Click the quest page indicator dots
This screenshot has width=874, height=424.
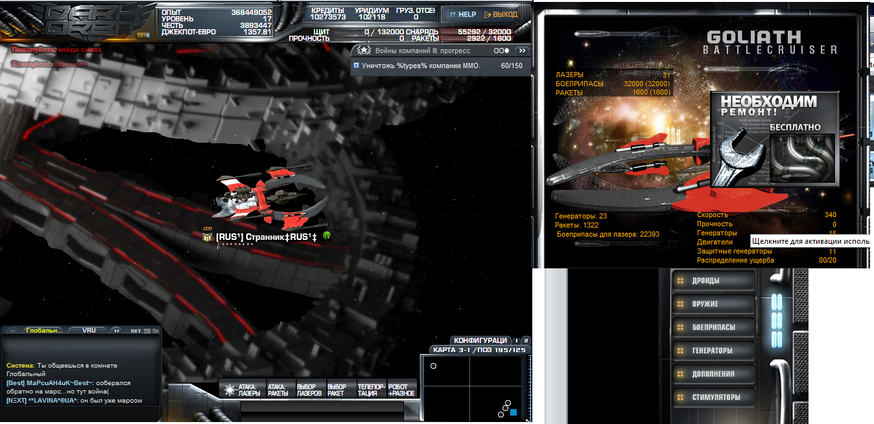tap(501, 51)
